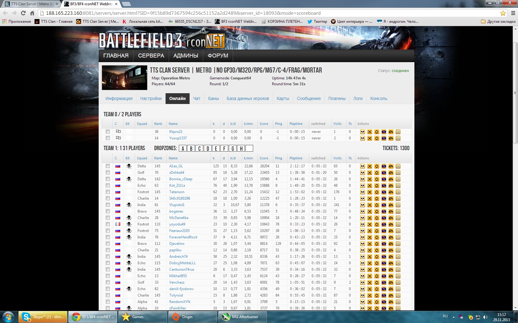Open the Настройки tab
This screenshot has width=518, height=323.
151,98
